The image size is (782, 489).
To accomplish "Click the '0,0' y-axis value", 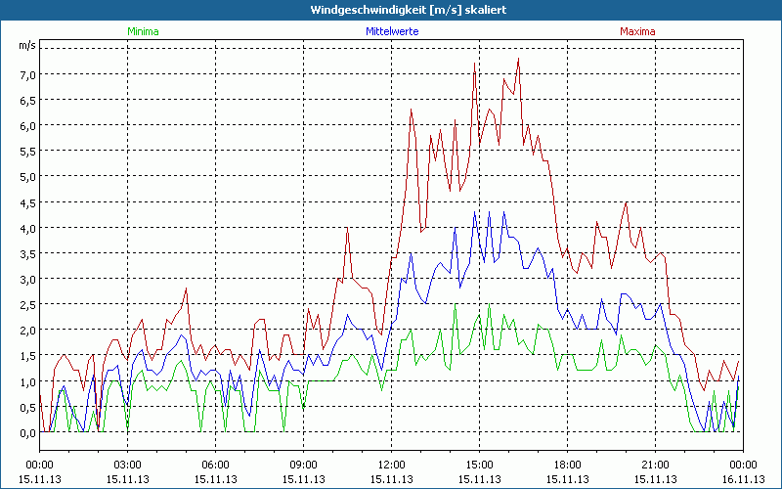I will pyautogui.click(x=28, y=433).
